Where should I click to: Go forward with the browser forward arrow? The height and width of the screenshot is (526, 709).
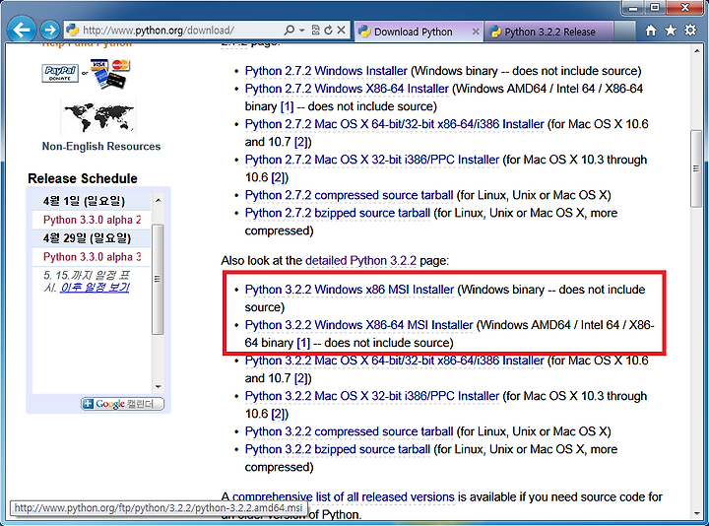50,31
